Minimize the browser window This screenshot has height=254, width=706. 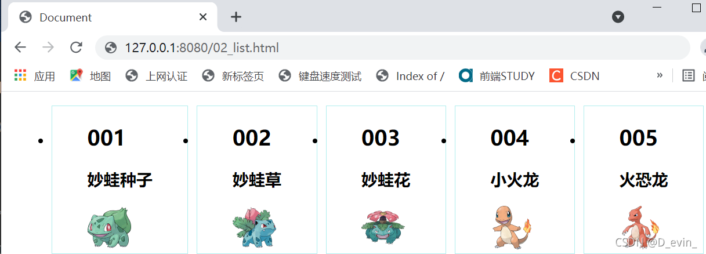[657, 7]
